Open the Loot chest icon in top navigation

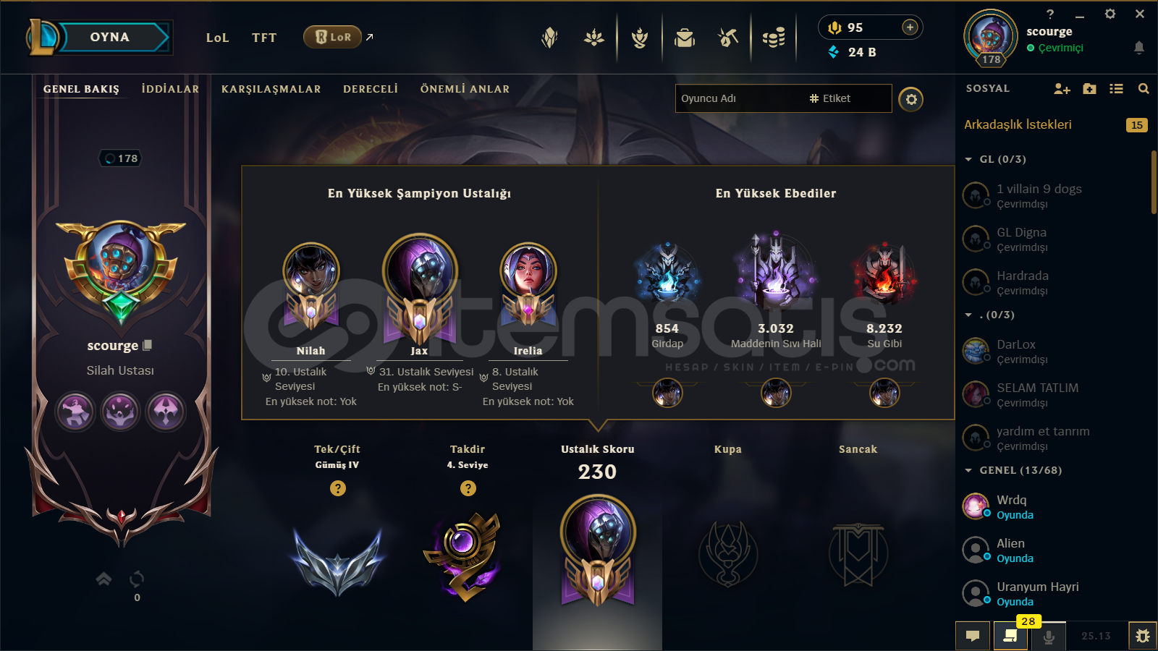(x=684, y=38)
